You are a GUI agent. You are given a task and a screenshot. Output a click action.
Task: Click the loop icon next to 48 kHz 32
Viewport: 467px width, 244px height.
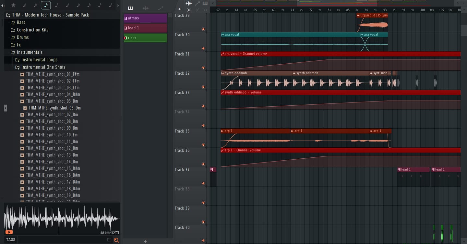[117, 233]
